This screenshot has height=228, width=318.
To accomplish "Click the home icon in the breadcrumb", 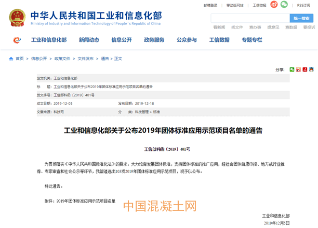I will pos(11,59).
